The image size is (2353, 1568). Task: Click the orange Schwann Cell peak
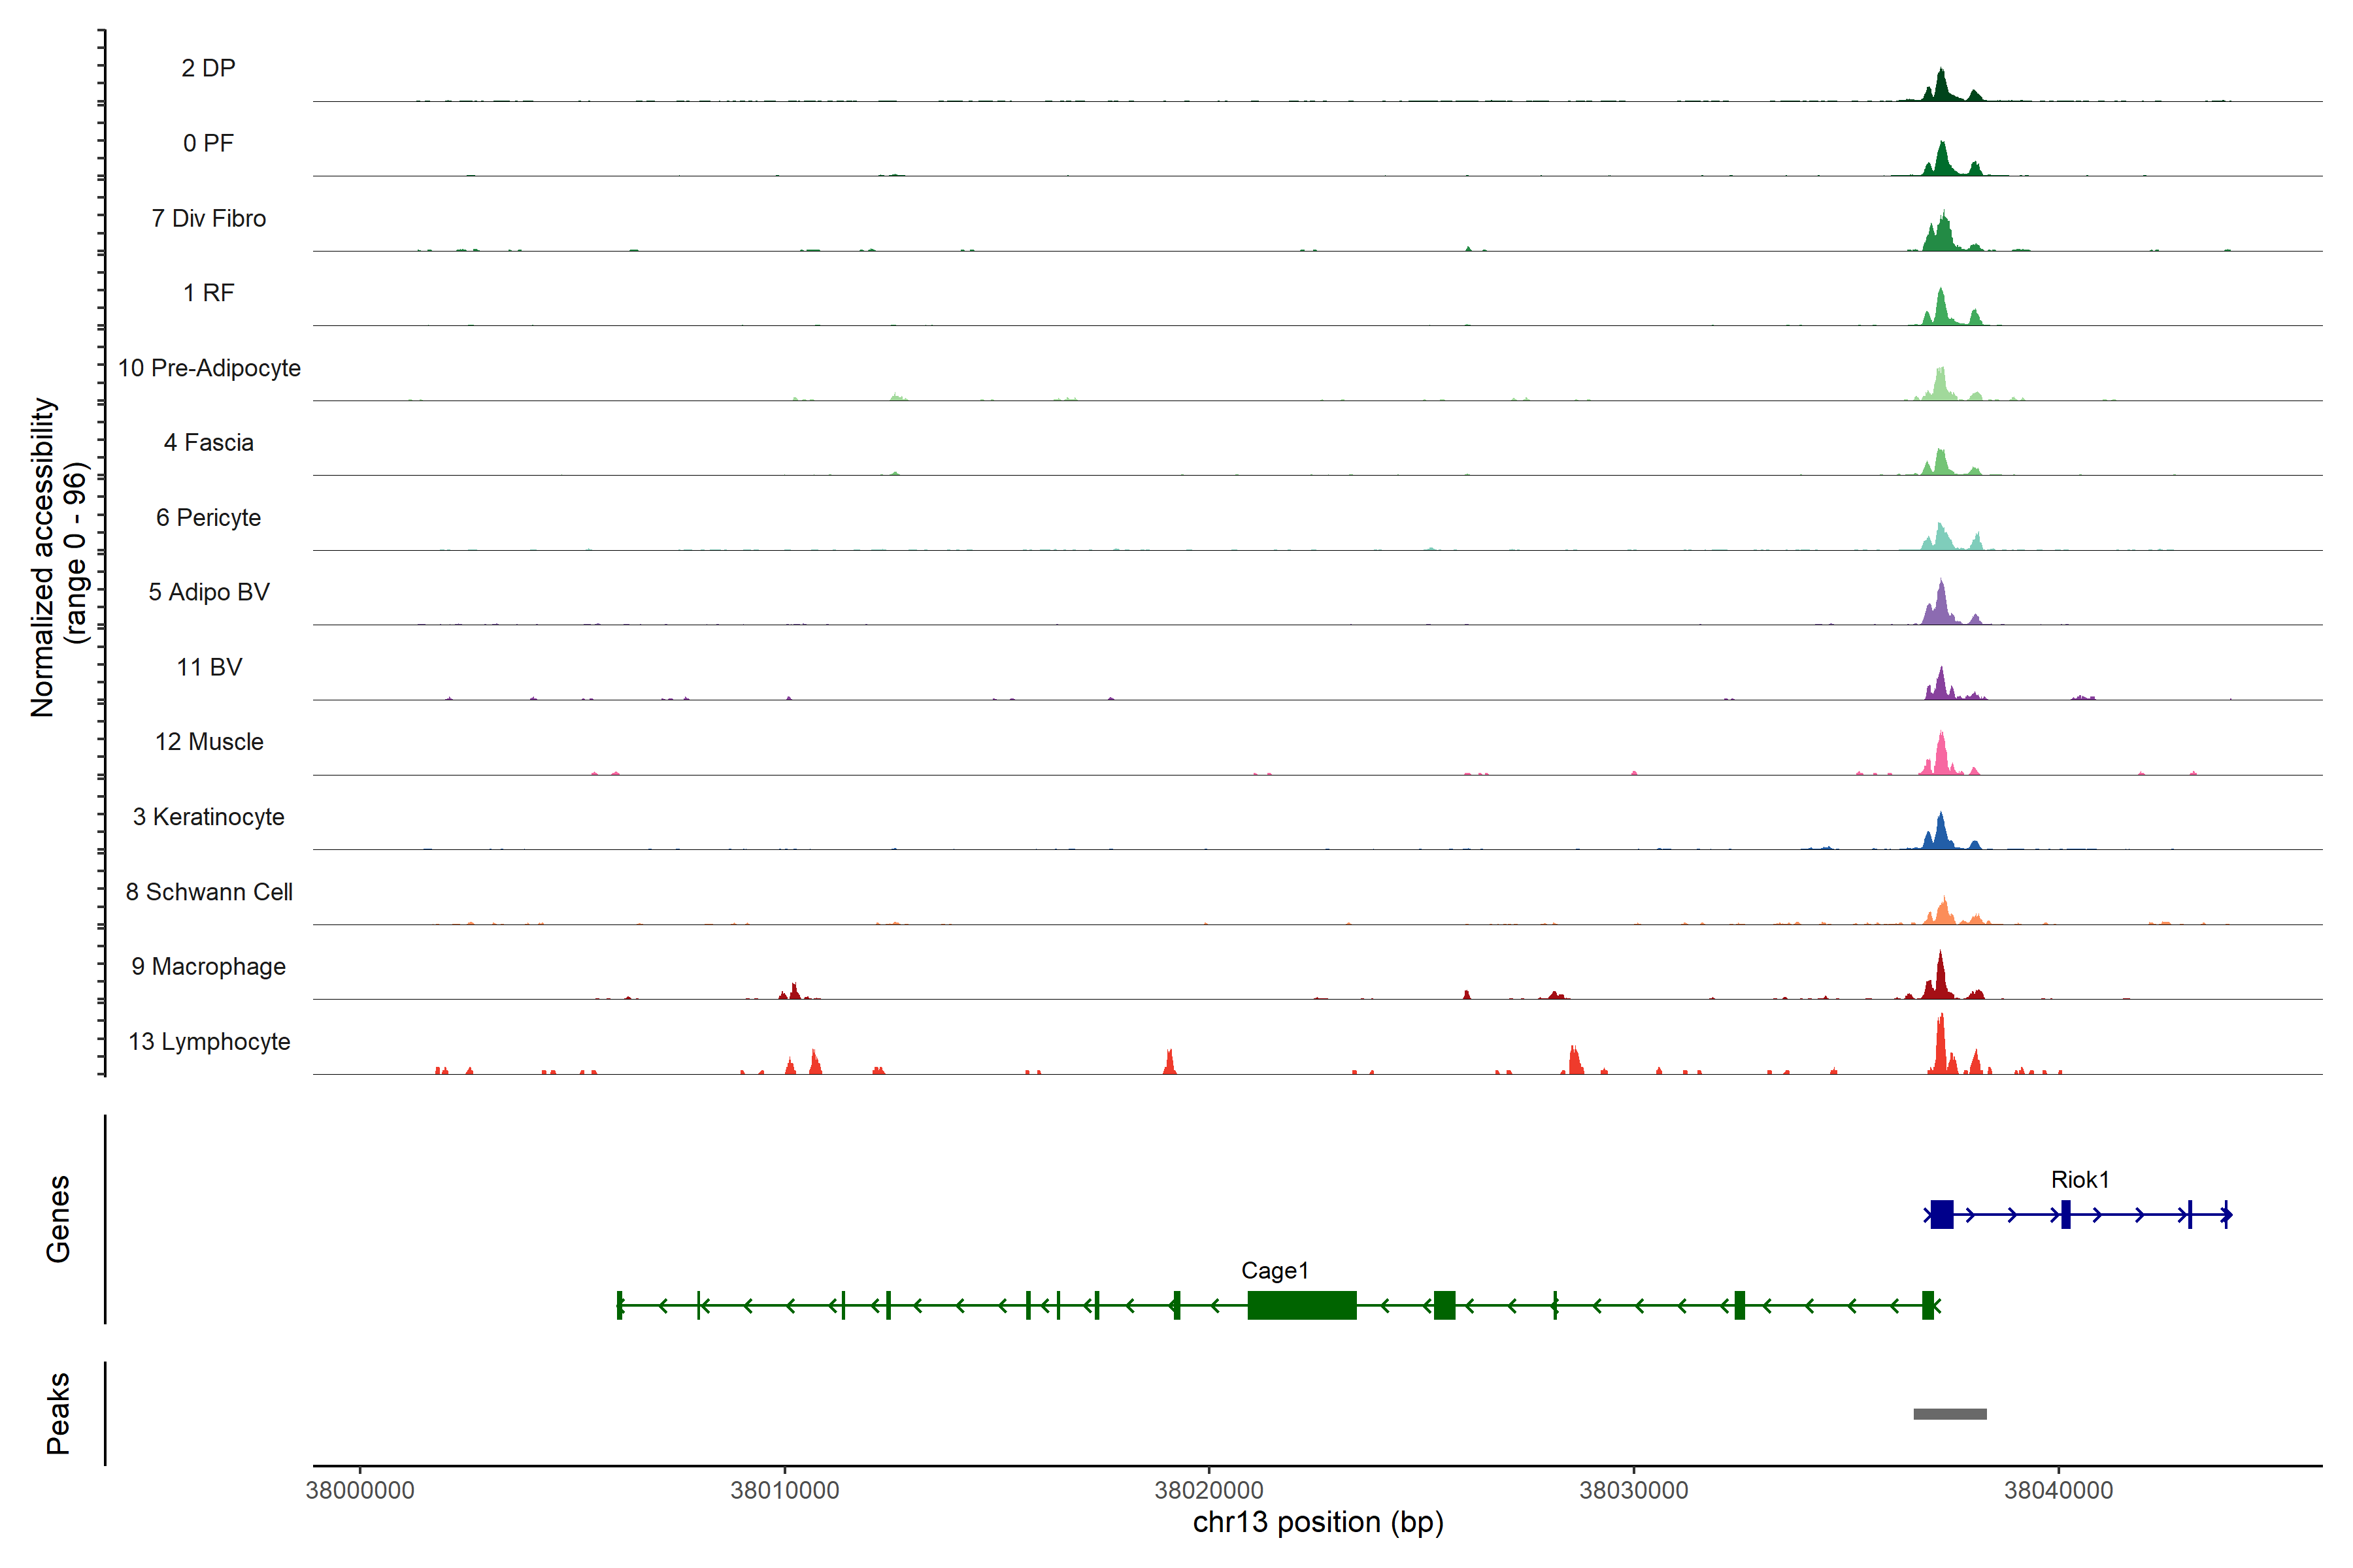tap(1943, 912)
